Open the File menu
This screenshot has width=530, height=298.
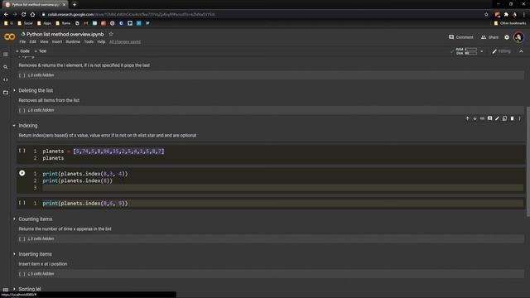tap(22, 42)
